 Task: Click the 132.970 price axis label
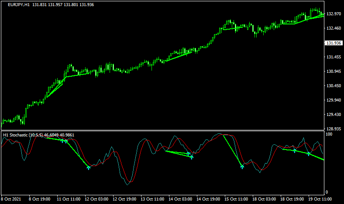click(334, 14)
